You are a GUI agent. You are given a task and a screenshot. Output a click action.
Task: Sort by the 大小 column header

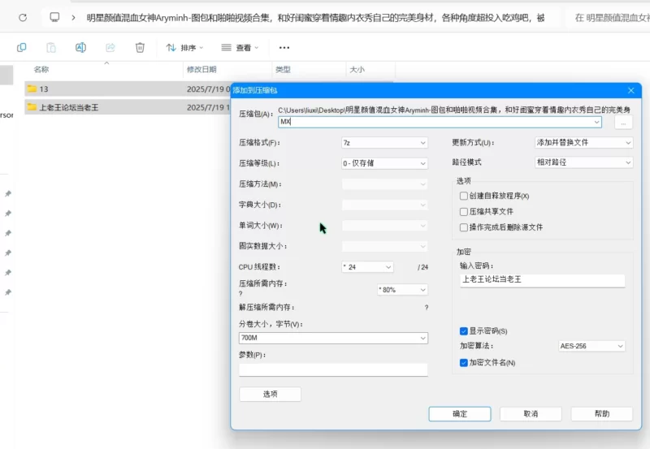coord(357,69)
